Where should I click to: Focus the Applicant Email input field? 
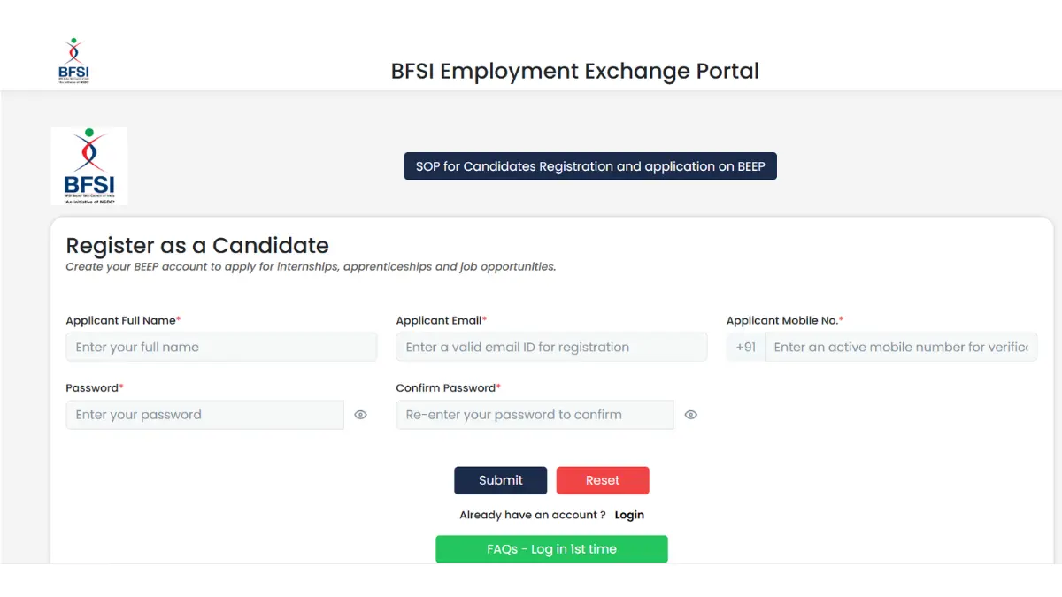pos(551,347)
